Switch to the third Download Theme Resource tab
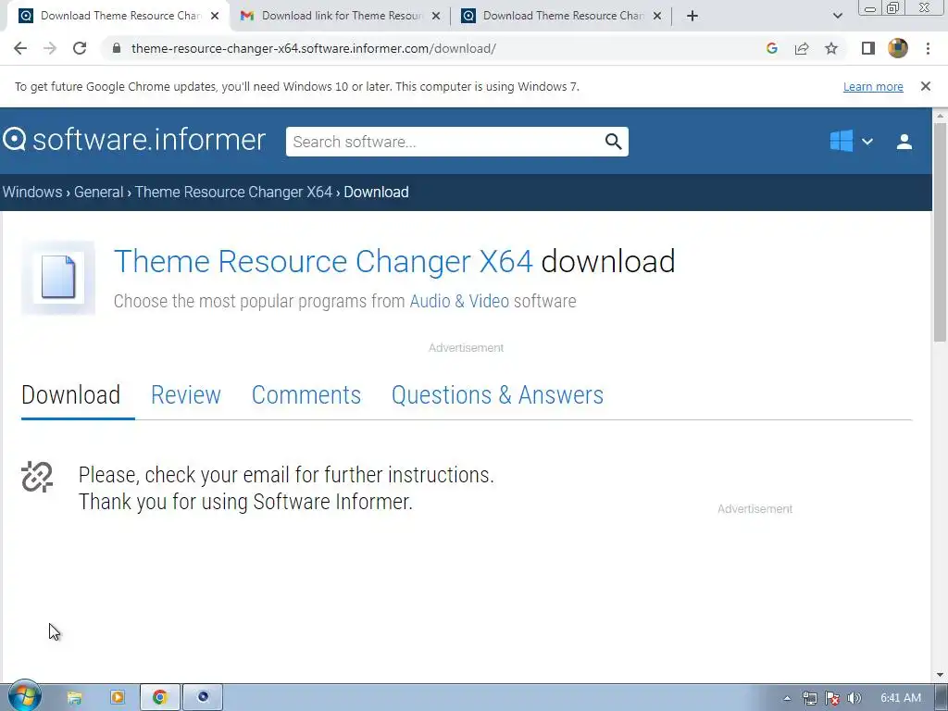Image resolution: width=948 pixels, height=711 pixels. (562, 16)
